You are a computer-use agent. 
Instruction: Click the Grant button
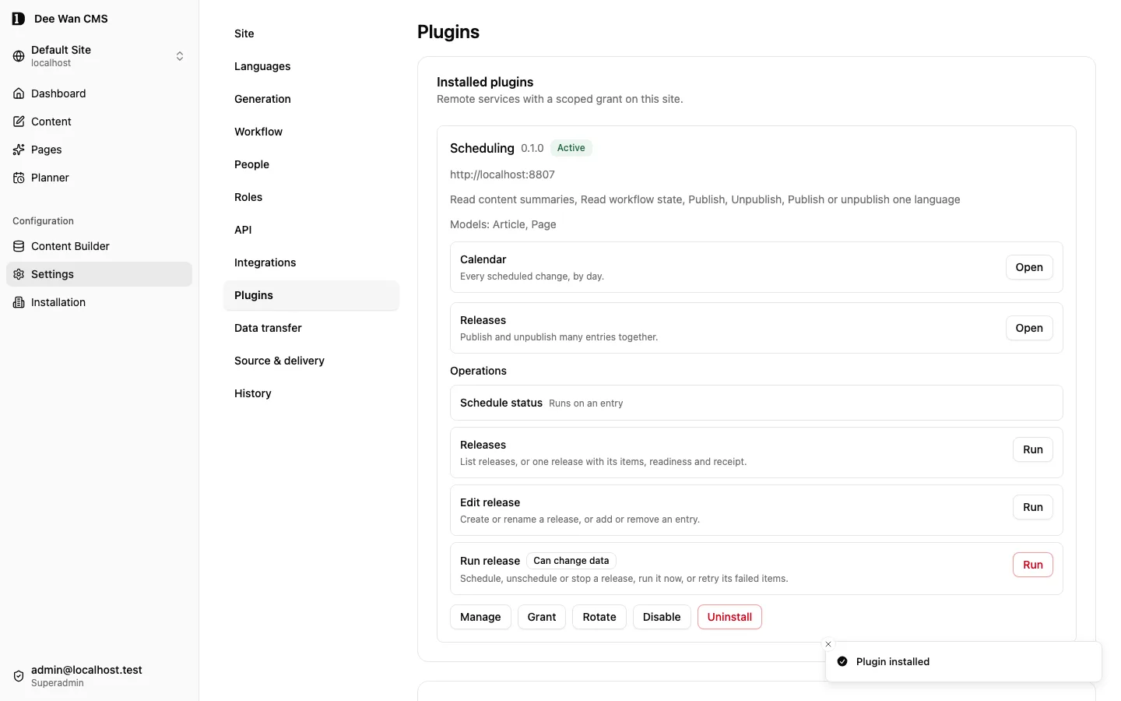(542, 617)
